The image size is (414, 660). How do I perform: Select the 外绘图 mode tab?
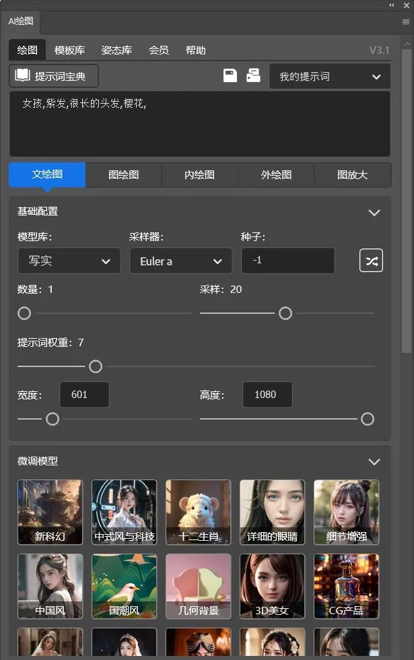(x=276, y=174)
